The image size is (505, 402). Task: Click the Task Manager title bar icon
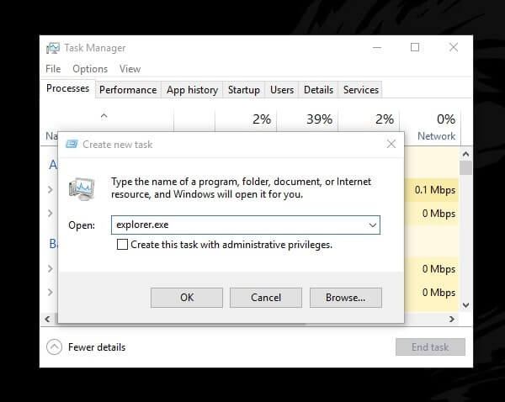[53, 48]
